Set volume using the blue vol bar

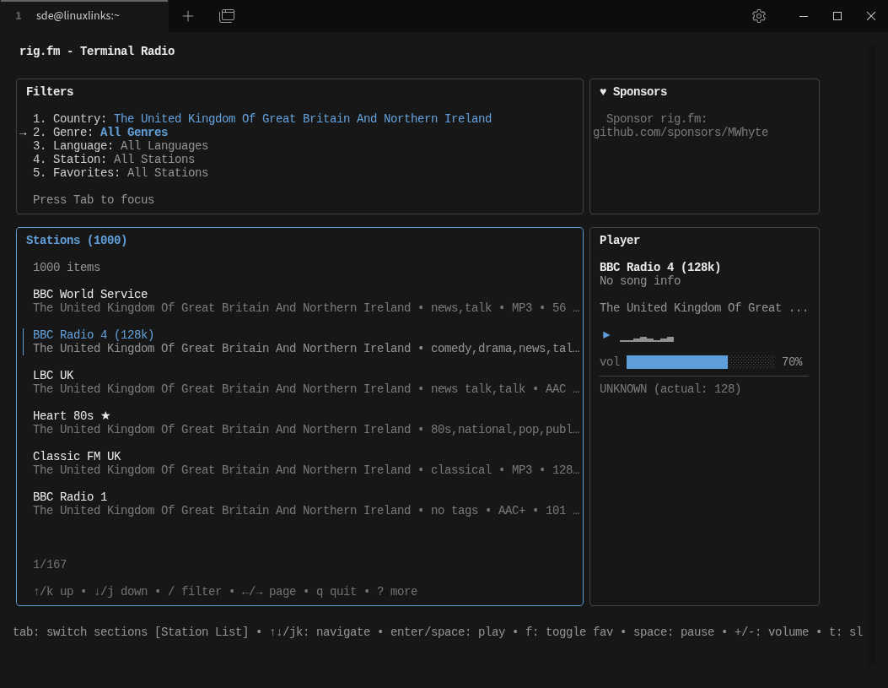click(x=676, y=362)
